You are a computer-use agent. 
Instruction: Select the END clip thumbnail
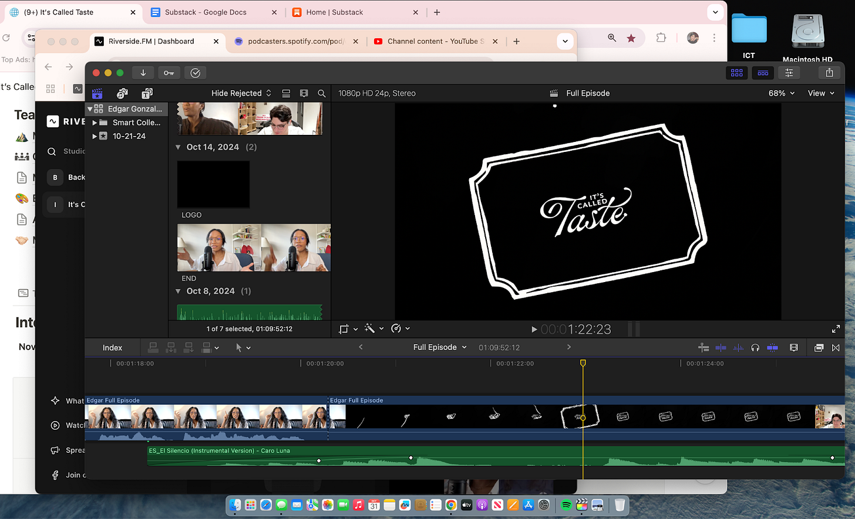(x=254, y=247)
